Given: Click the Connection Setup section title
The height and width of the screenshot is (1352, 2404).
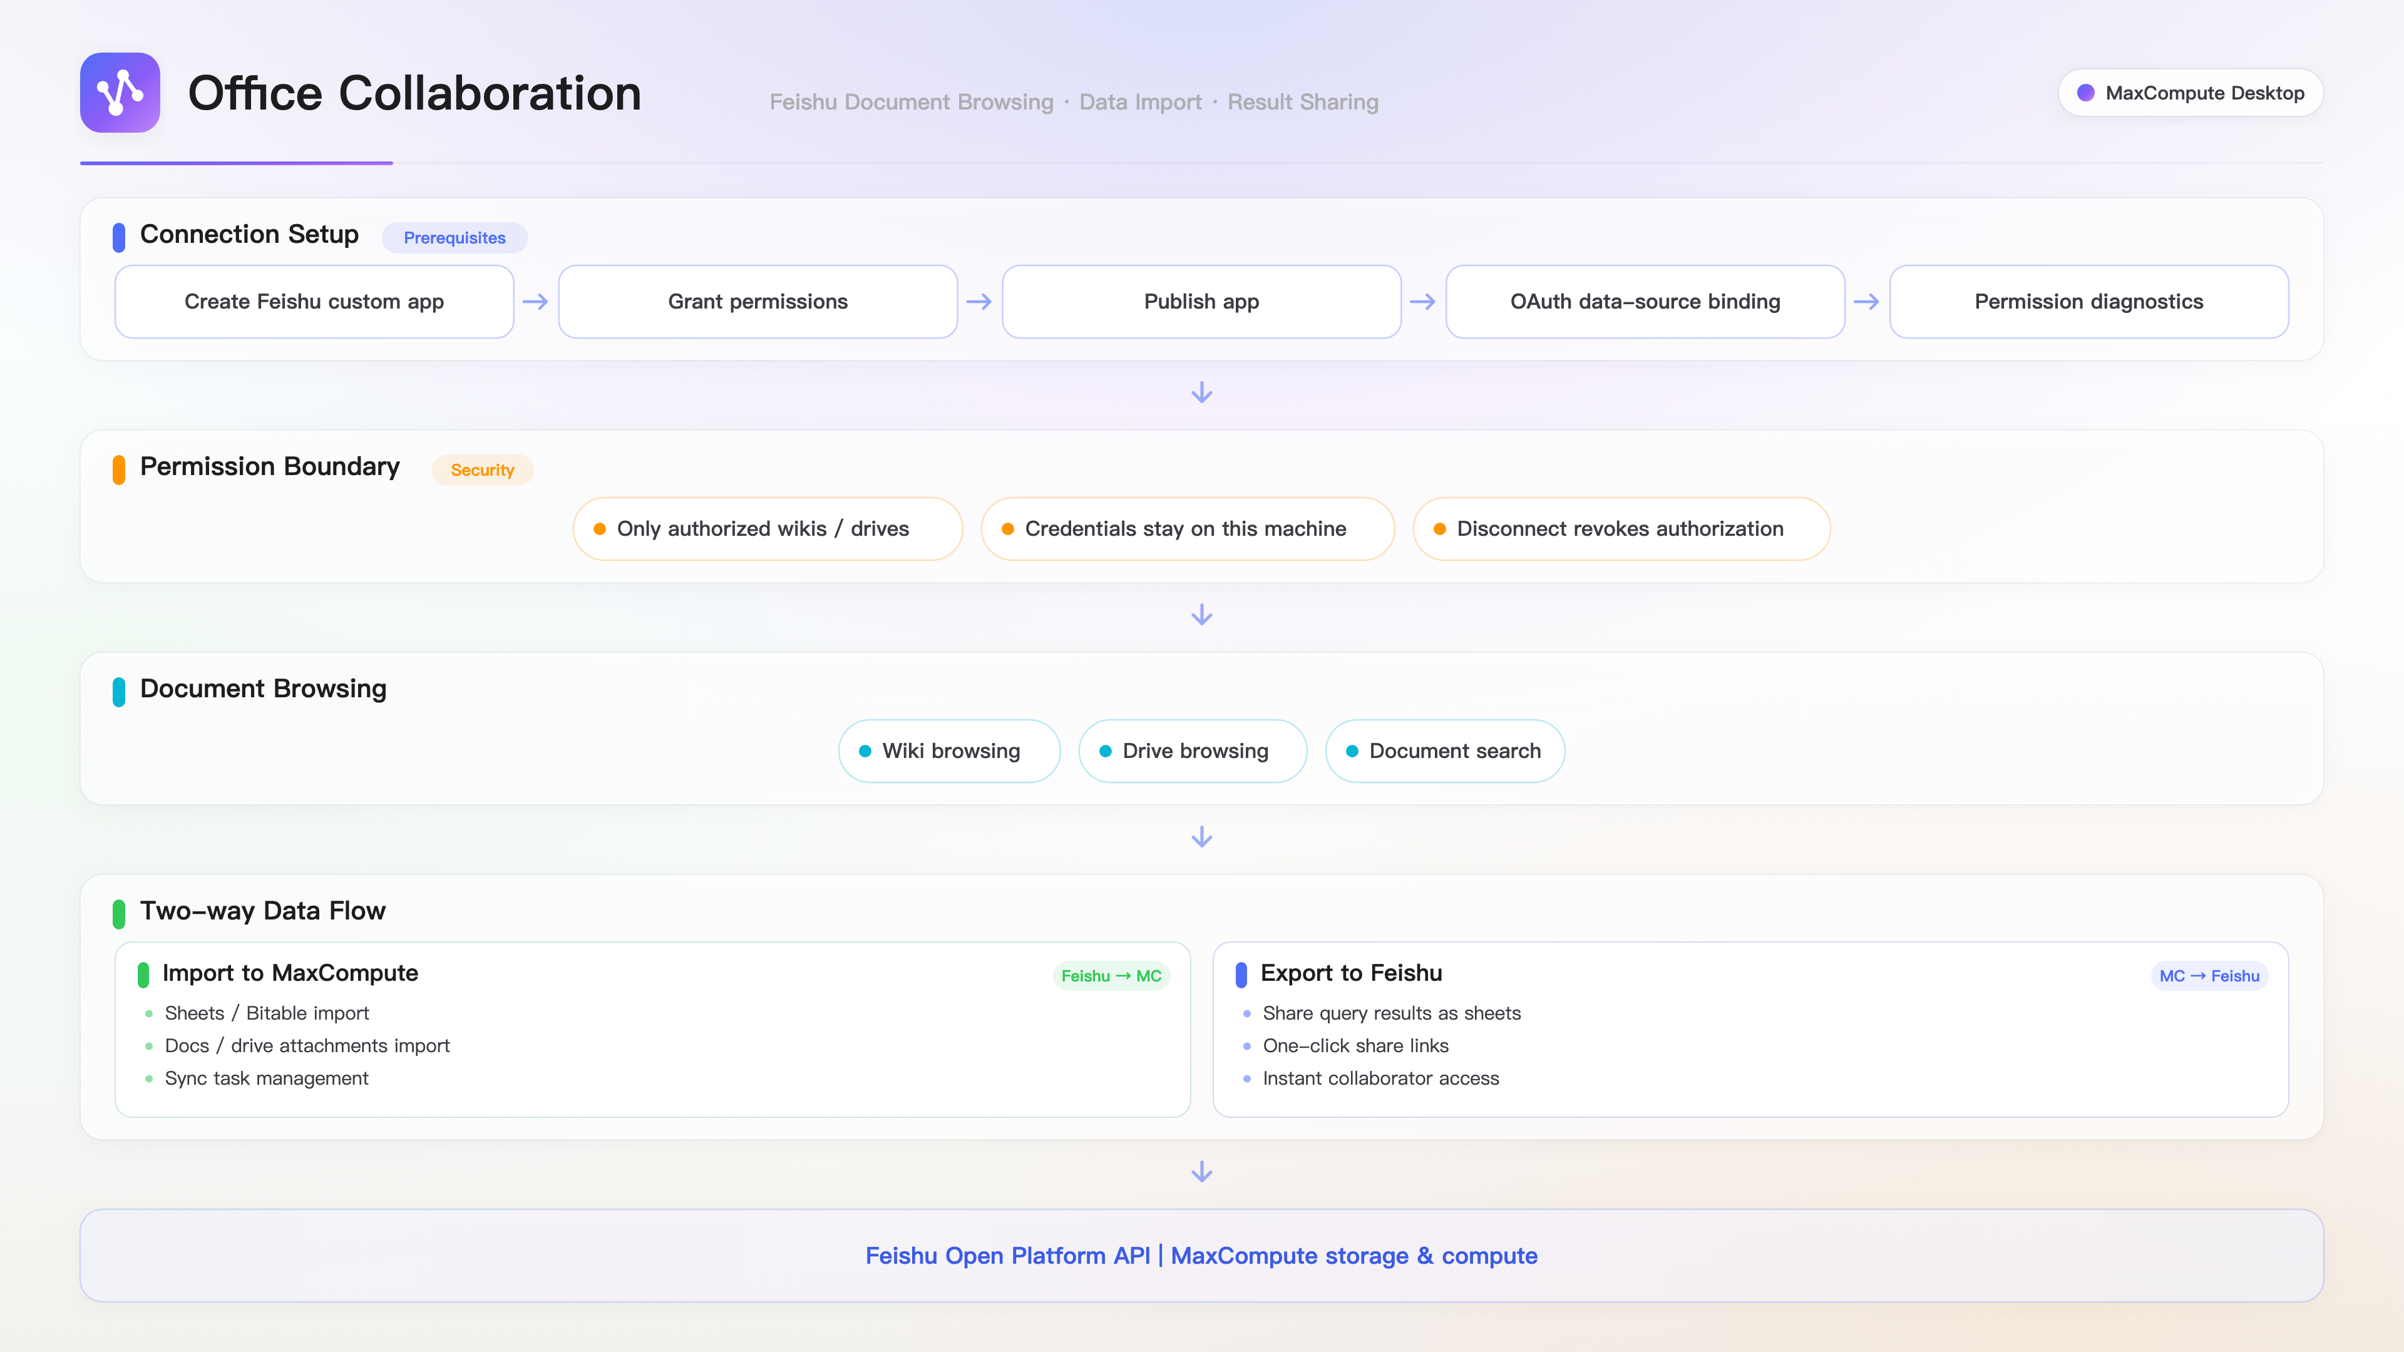Looking at the screenshot, I should pyautogui.click(x=249, y=234).
